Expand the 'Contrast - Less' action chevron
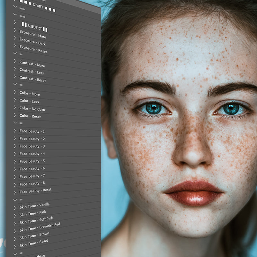This screenshot has height=257, width=257. click(15, 69)
